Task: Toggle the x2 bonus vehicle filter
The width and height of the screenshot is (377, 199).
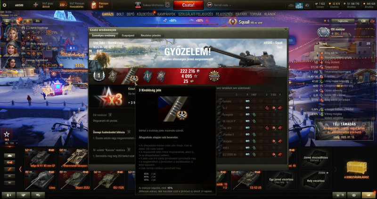Action: [9, 162]
